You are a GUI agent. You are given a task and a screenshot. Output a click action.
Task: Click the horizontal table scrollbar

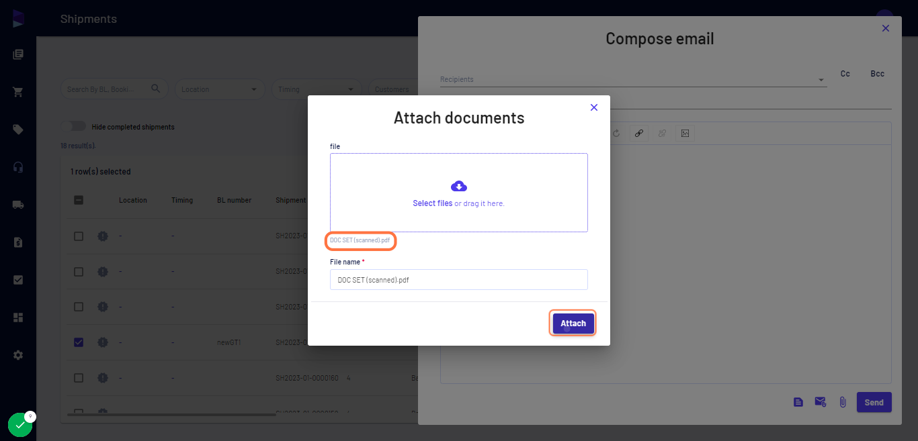click(x=172, y=415)
